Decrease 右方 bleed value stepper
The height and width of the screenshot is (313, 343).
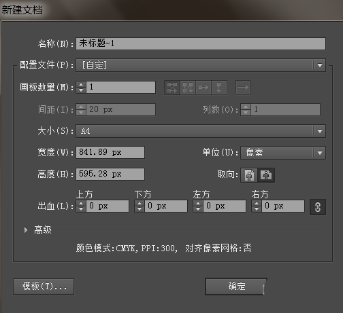(x=257, y=209)
